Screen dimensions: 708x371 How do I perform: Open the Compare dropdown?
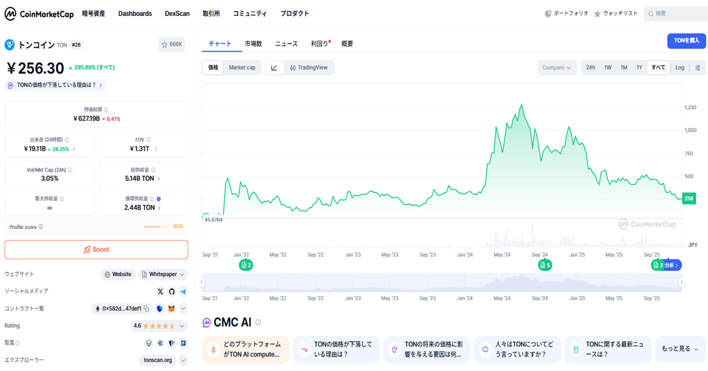[556, 68]
